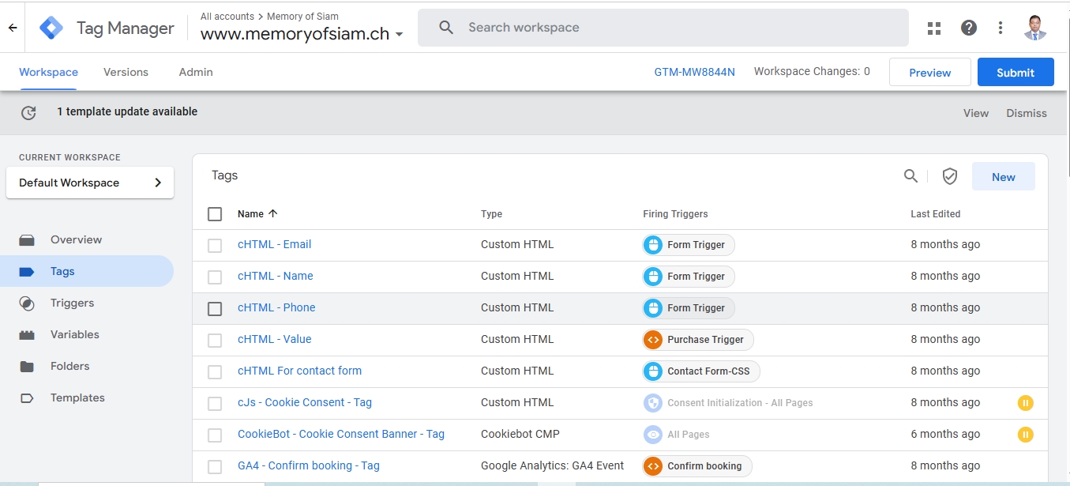Click View for the template update
This screenshot has width=1070, height=486.
[976, 113]
